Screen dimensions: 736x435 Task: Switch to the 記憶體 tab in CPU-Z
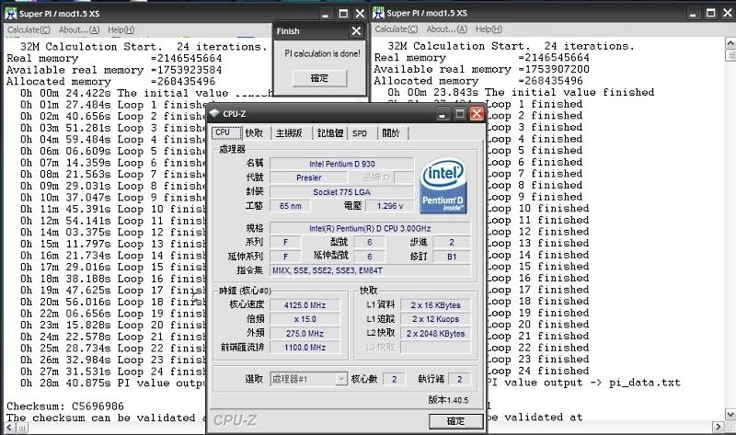330,133
